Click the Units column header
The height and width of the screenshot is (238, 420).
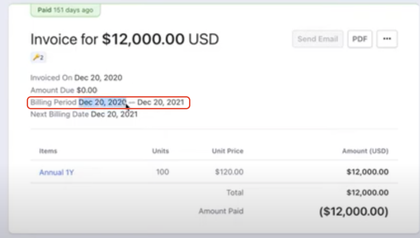(x=160, y=151)
